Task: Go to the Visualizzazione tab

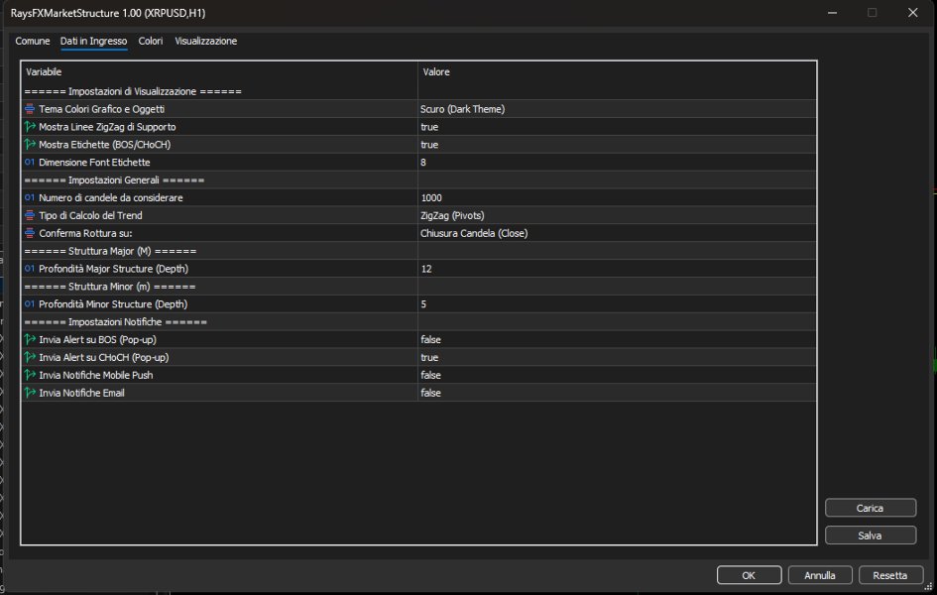Action: [205, 41]
